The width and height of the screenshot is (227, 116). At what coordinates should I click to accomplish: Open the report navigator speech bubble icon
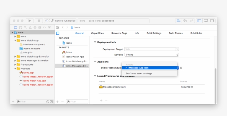(x=50, y=27)
